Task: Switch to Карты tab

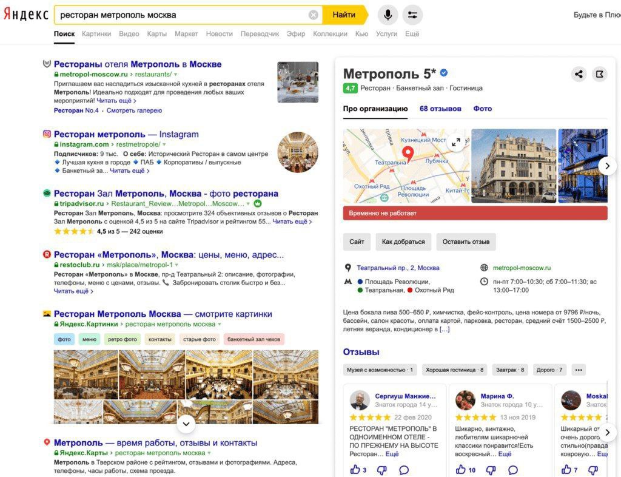Action: [x=157, y=34]
